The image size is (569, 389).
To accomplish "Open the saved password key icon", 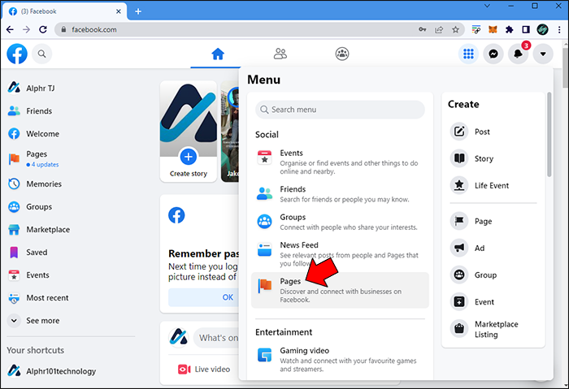I will pyautogui.click(x=423, y=30).
